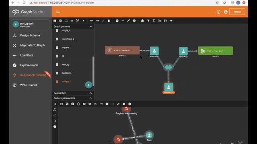Add an aggregation with the sigma icon

154,21
